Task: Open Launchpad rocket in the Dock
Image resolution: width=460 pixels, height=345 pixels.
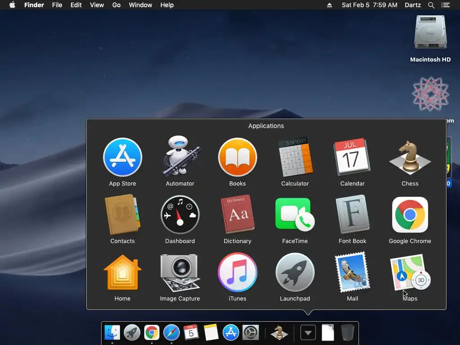Action: tap(132, 332)
